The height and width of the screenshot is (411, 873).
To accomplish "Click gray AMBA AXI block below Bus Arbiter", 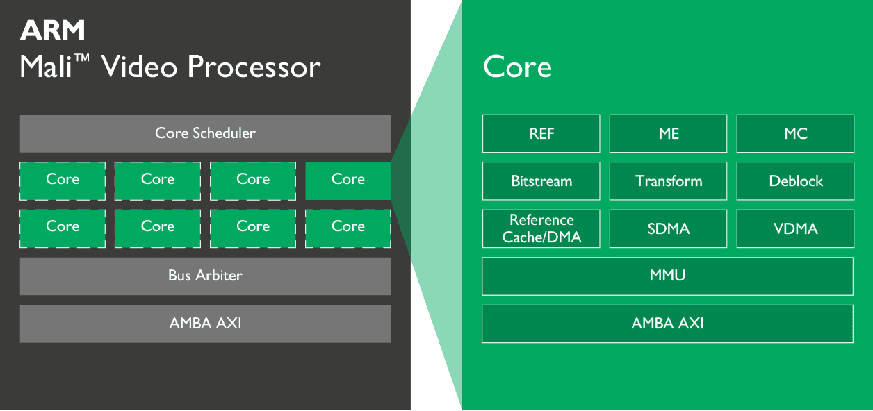I will coord(205,324).
